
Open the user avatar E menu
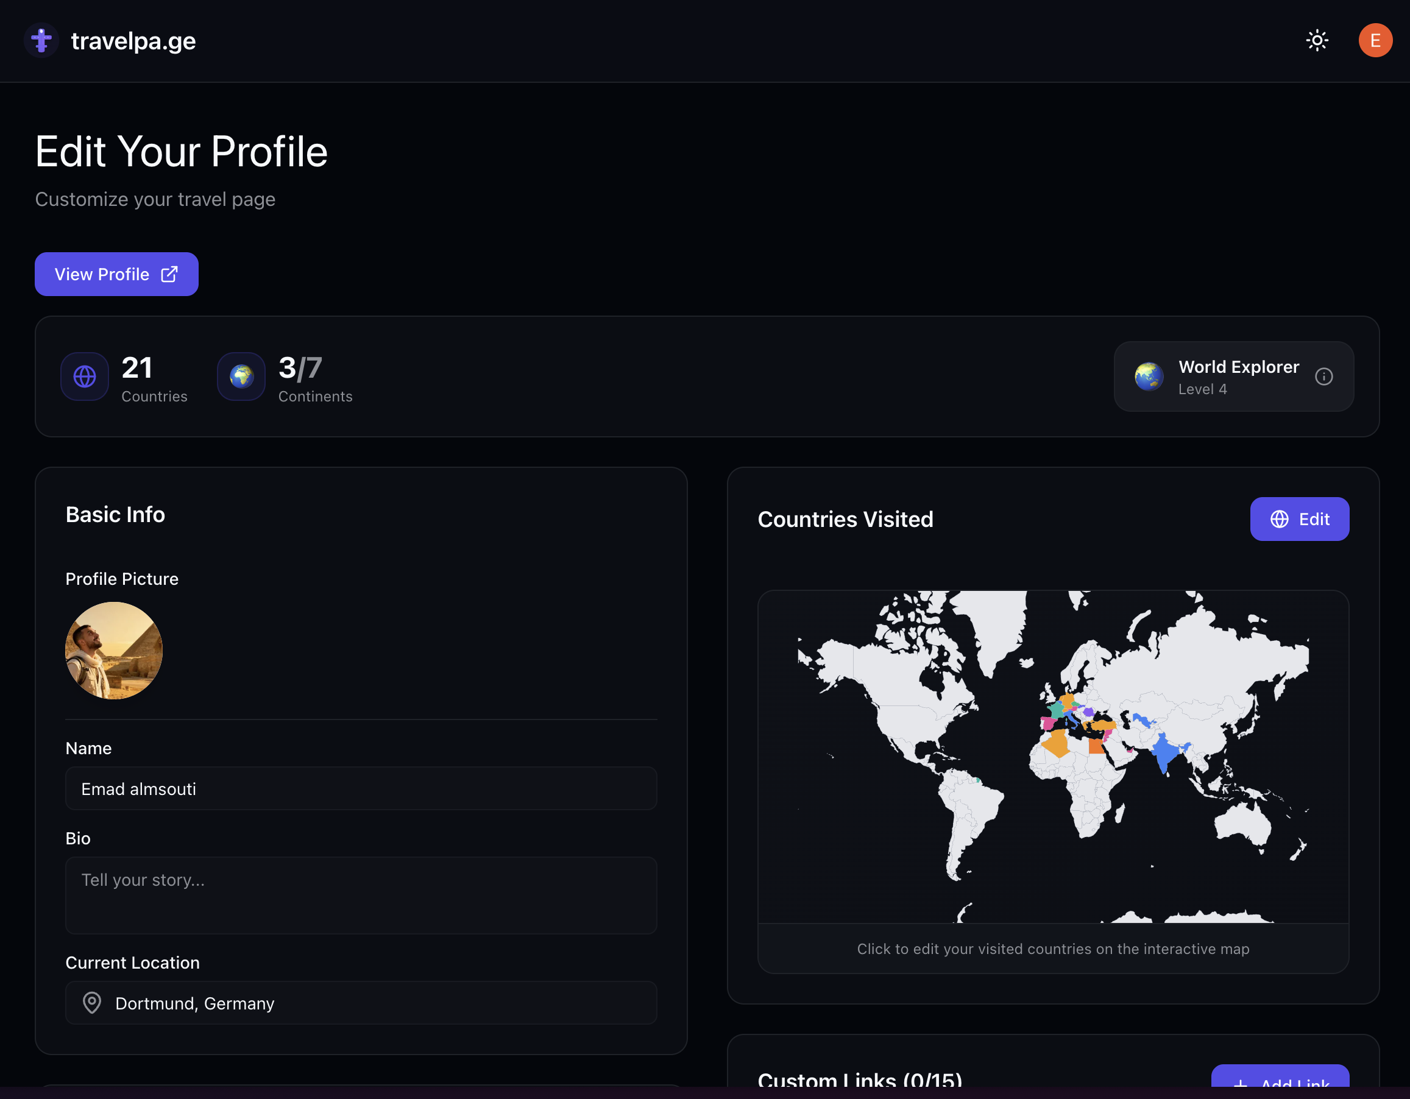click(x=1375, y=41)
